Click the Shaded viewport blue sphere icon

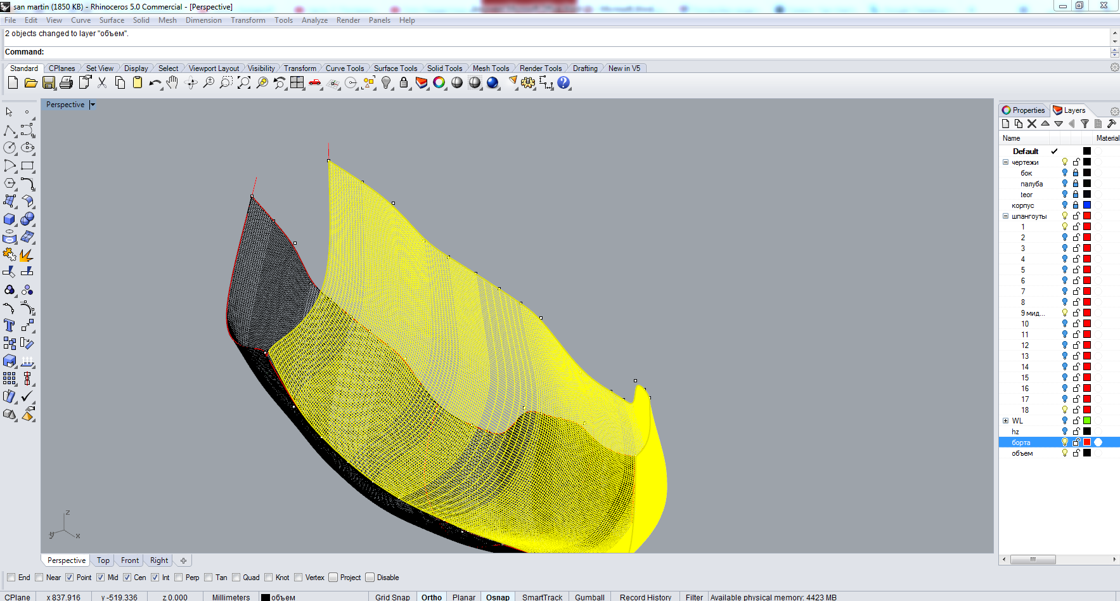pos(492,83)
